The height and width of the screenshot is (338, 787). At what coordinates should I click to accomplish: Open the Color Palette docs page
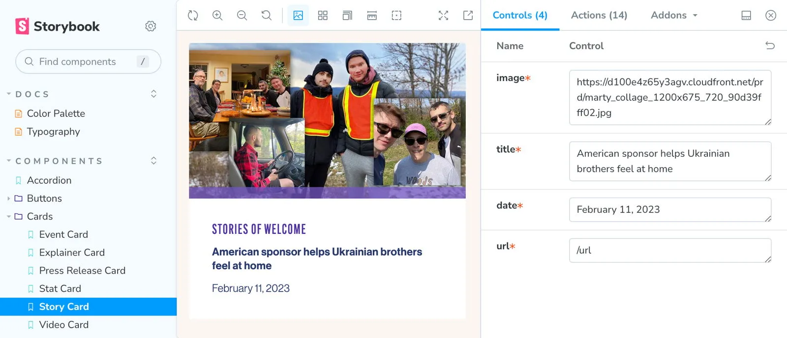point(56,113)
